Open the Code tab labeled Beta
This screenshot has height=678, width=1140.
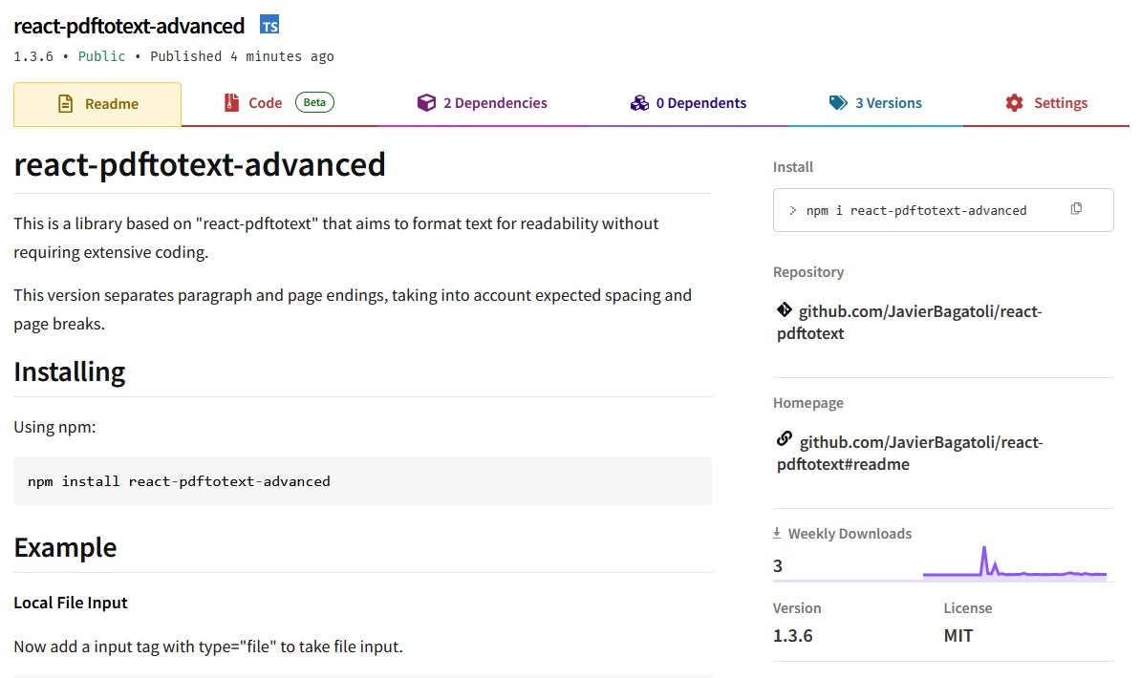[278, 103]
